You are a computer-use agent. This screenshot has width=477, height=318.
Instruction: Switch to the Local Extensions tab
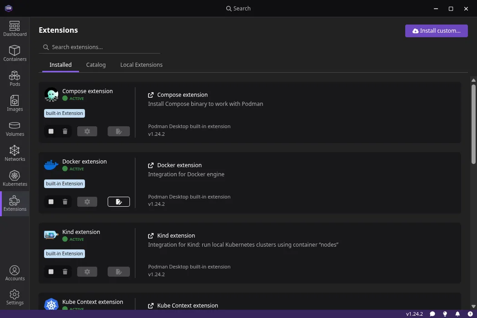141,65
